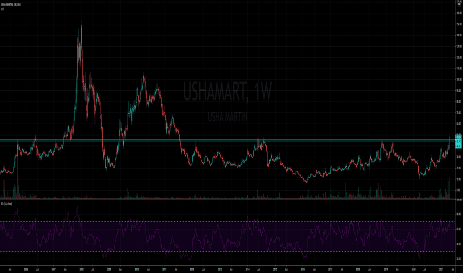
Task: Click the 160.00 price axis label
Action: [459, 13]
